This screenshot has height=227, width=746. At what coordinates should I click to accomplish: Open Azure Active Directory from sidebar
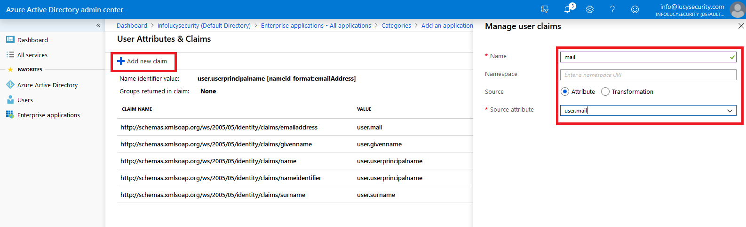(x=48, y=85)
